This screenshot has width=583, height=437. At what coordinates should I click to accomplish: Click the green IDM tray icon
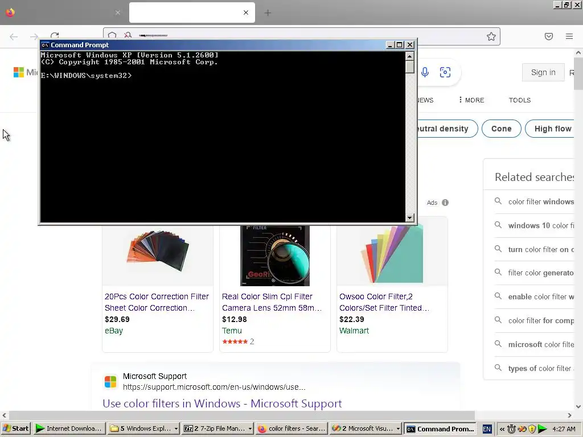pos(542,429)
